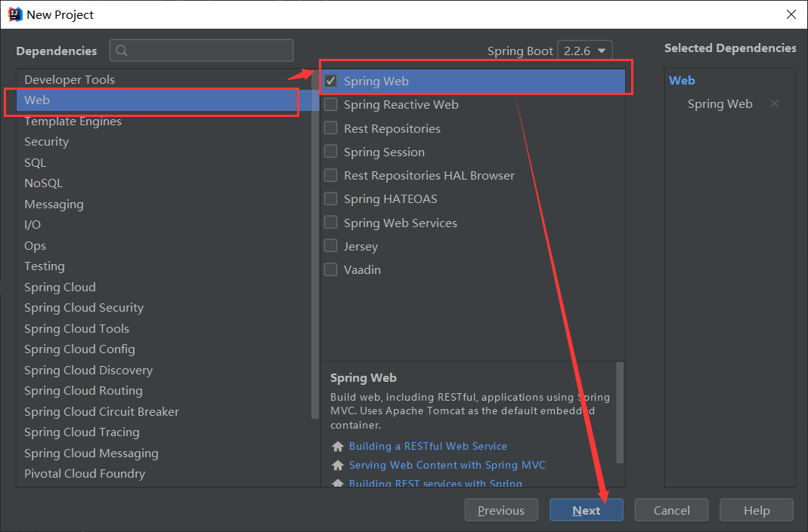The image size is (808, 532).
Task: Enable the Spring Session checkbox
Action: (x=330, y=152)
